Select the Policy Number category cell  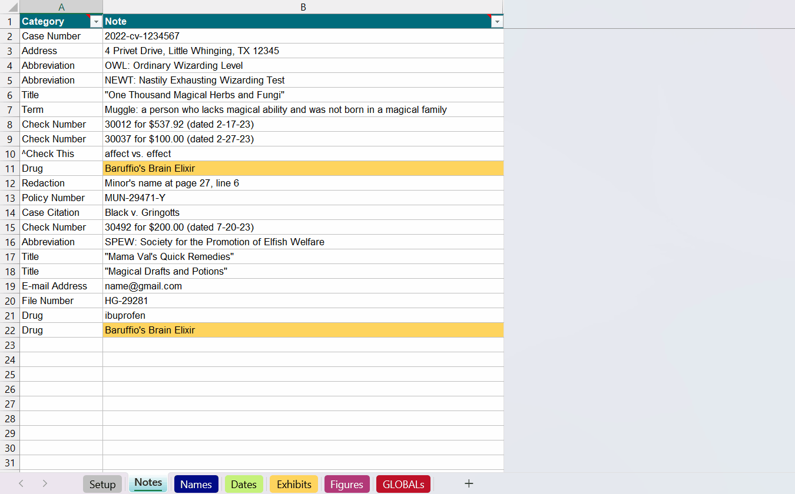coord(61,198)
